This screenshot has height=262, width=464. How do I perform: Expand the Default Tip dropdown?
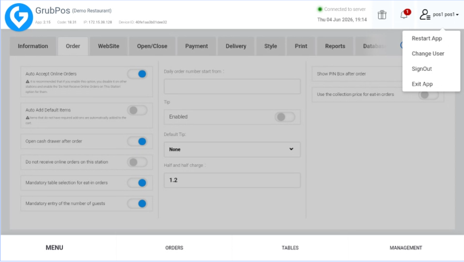tap(232, 149)
